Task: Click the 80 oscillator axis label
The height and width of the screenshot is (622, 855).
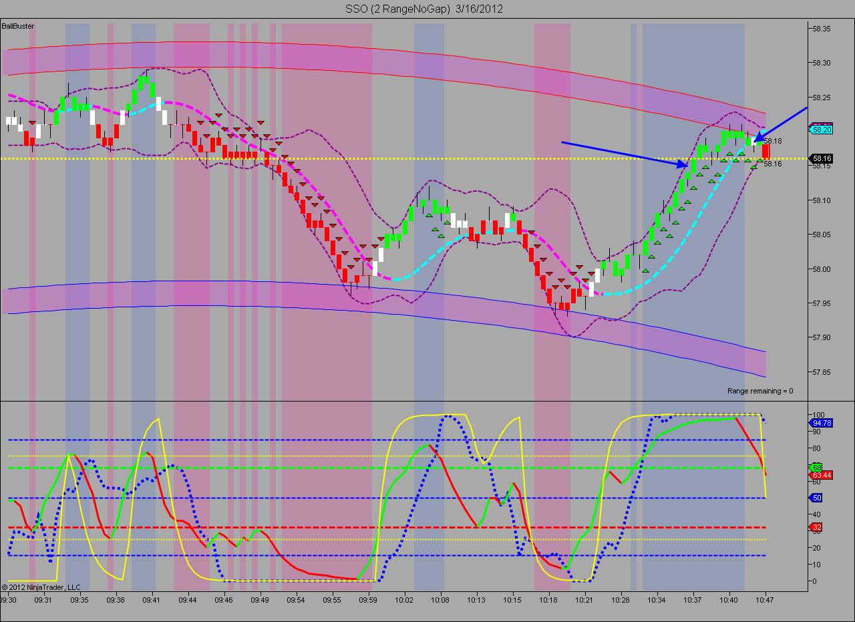Action: (x=816, y=448)
